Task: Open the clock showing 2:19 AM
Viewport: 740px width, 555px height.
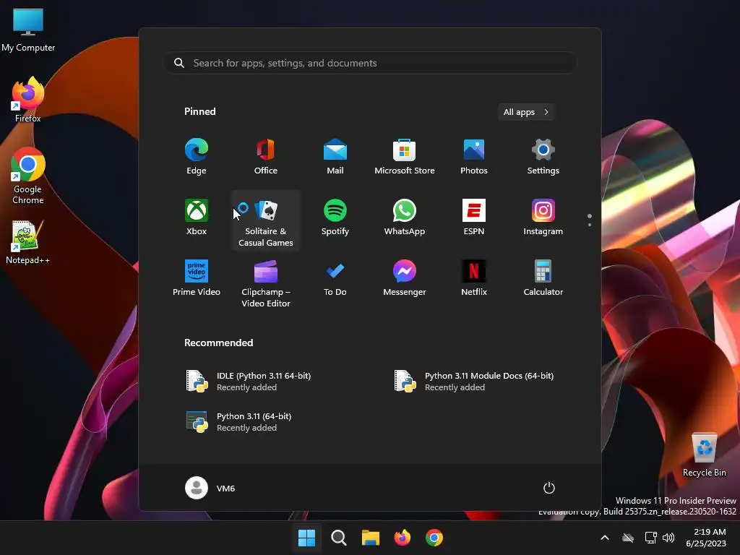Action: 706,538
